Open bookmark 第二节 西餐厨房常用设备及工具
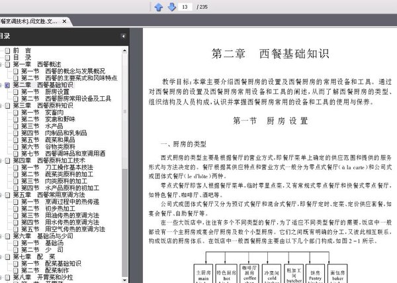Image resolution: width=397 pixels, height=283 pixels. [x=66, y=99]
